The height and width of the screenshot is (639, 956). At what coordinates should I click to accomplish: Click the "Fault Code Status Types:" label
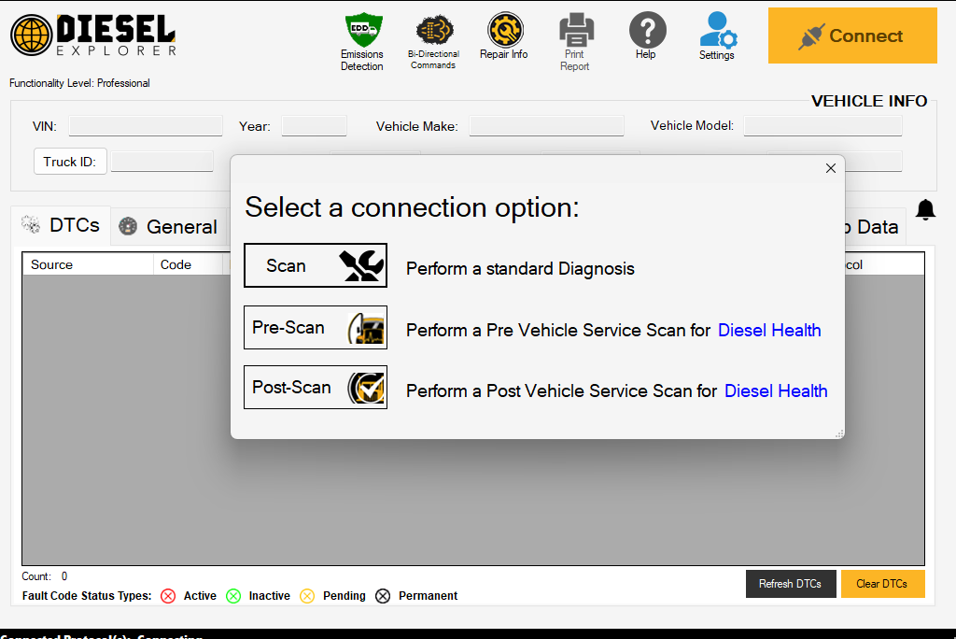[87, 596]
